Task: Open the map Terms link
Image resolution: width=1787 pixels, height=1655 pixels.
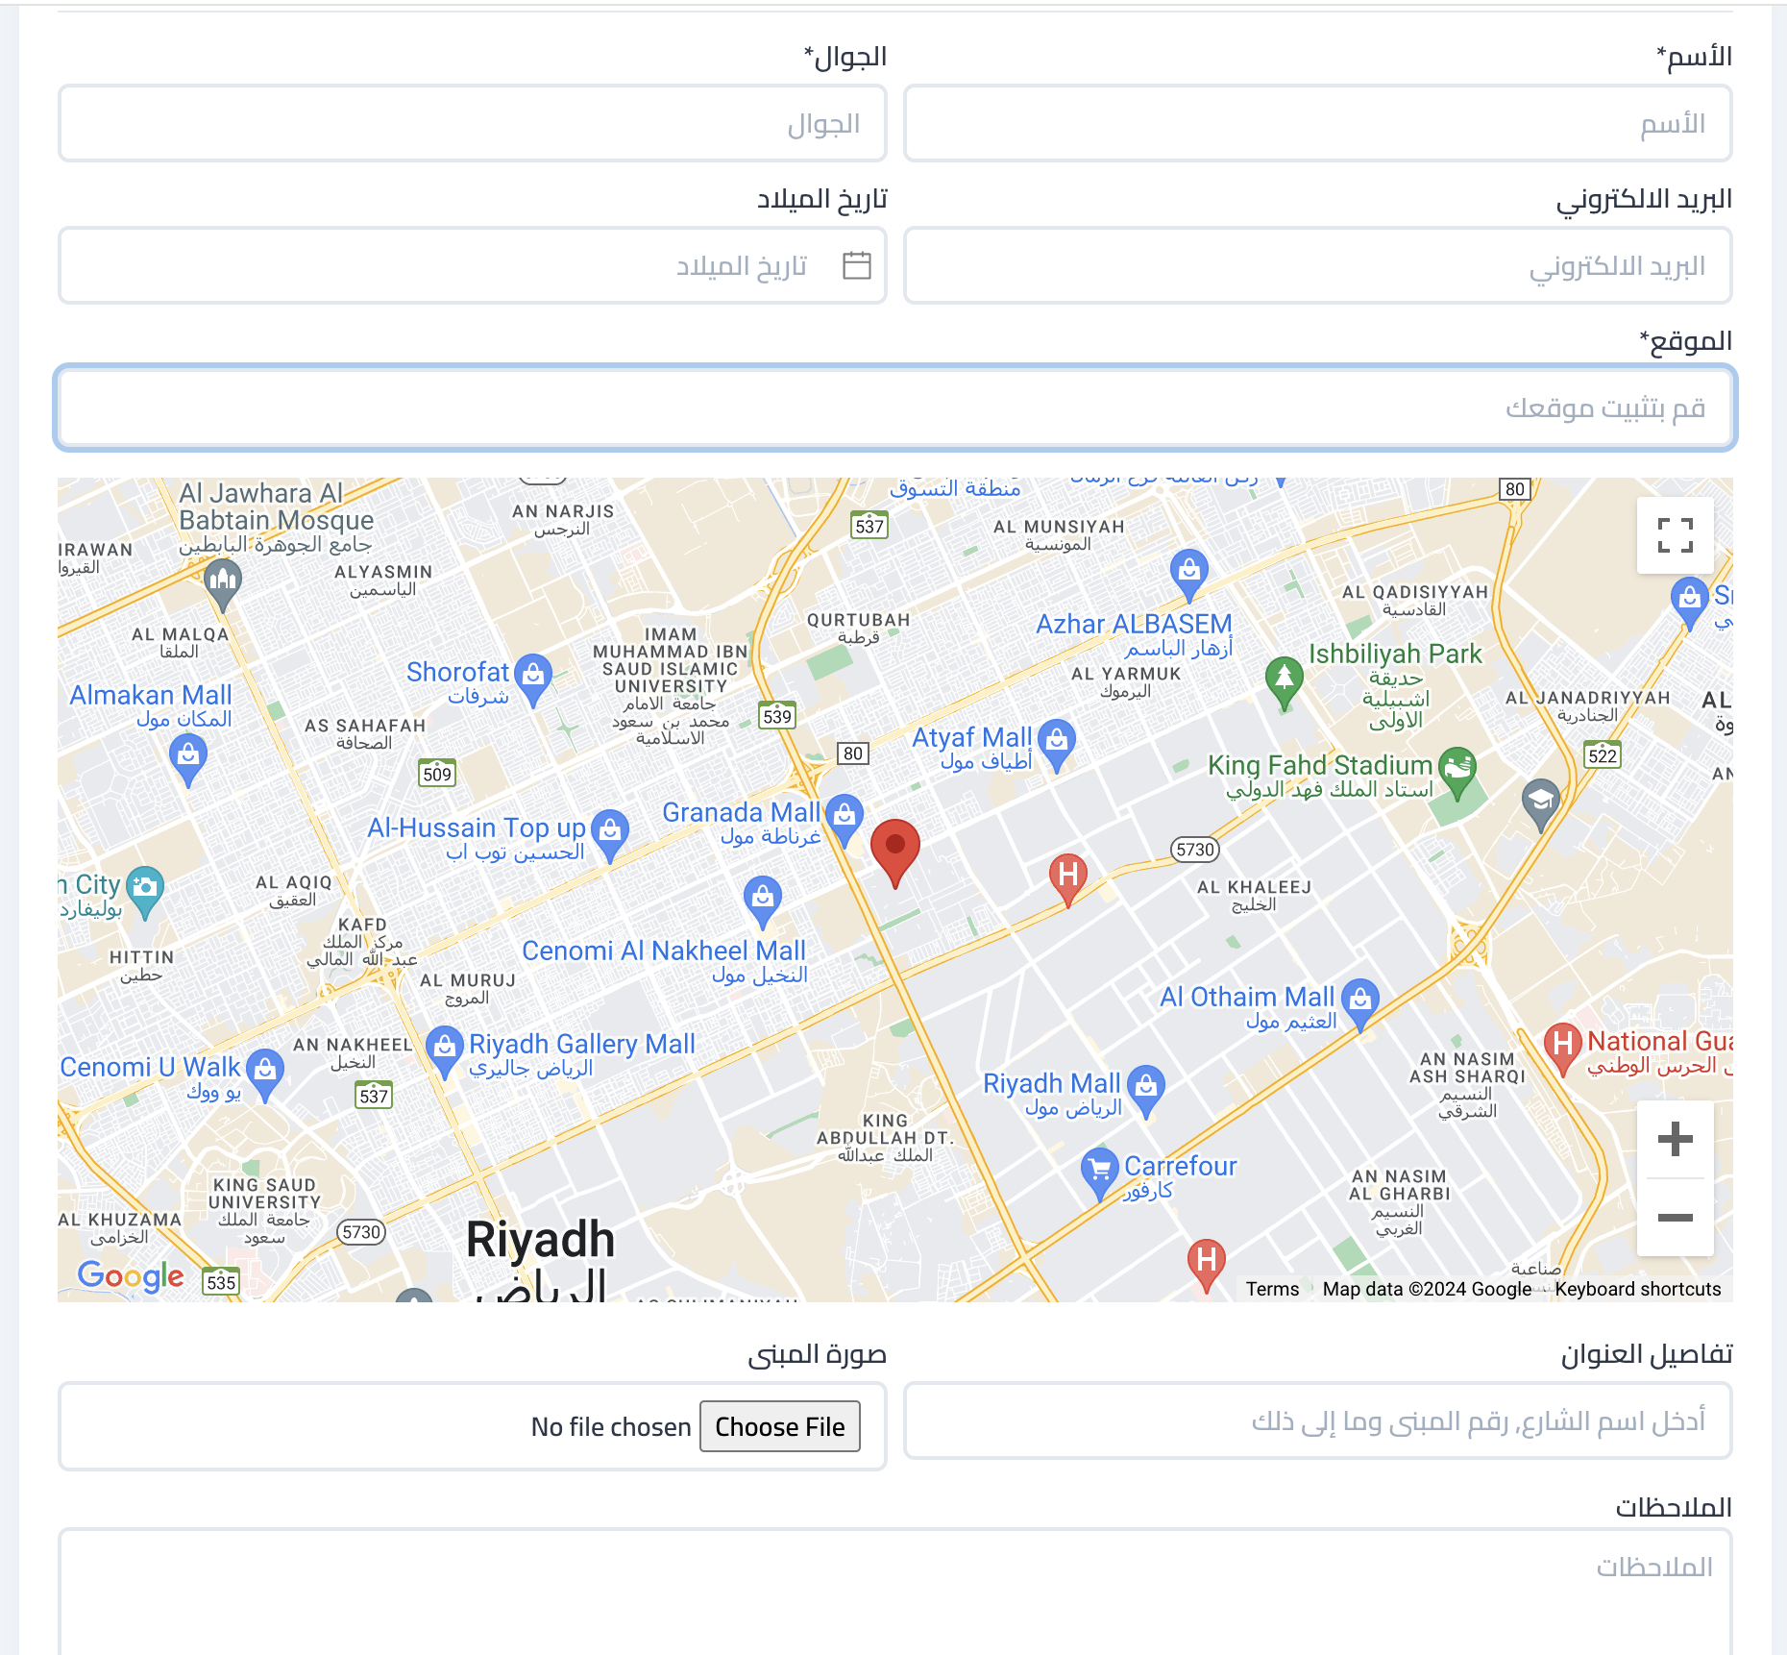Action: coord(1272,1289)
